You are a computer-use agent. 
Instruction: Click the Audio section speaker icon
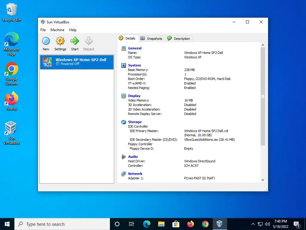pos(123,157)
